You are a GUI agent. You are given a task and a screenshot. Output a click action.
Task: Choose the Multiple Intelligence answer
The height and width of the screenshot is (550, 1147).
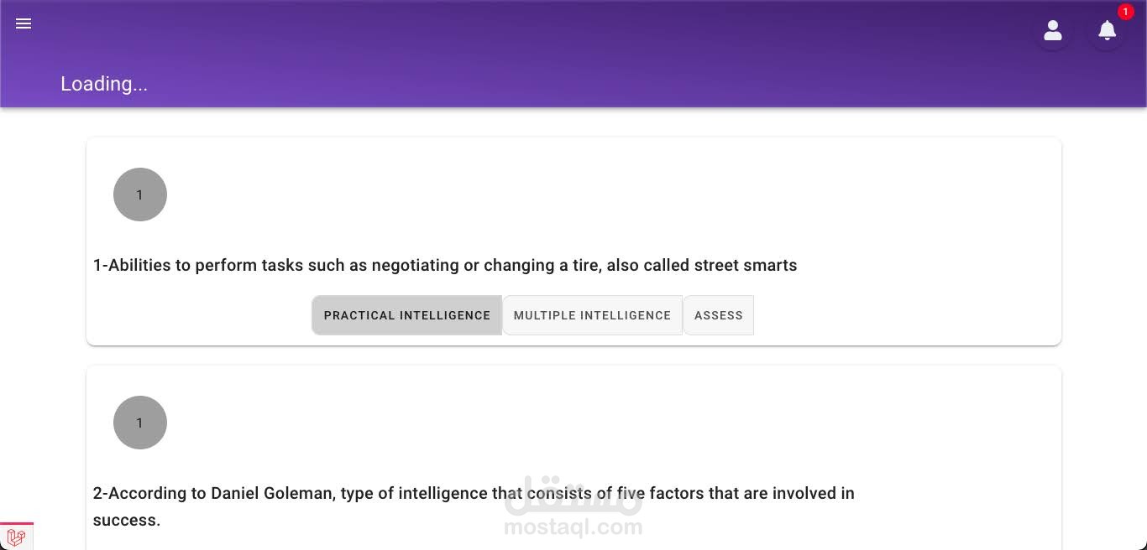click(593, 315)
